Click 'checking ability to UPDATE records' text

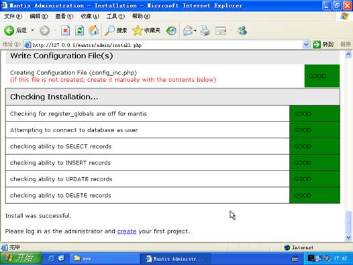tap(61, 179)
